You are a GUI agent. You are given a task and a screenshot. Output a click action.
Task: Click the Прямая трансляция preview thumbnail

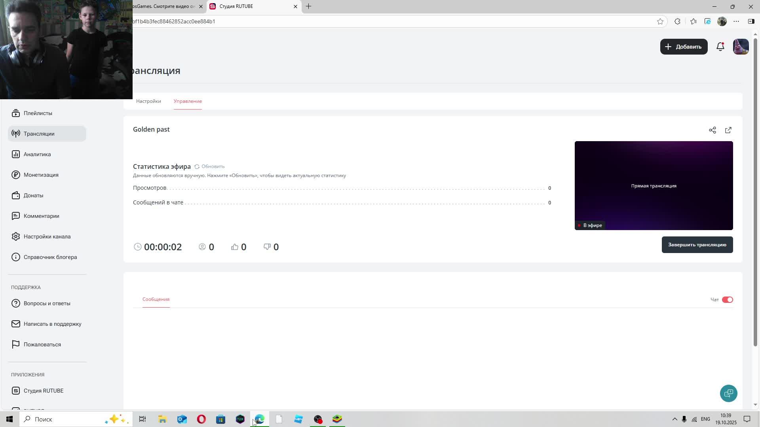click(x=654, y=185)
